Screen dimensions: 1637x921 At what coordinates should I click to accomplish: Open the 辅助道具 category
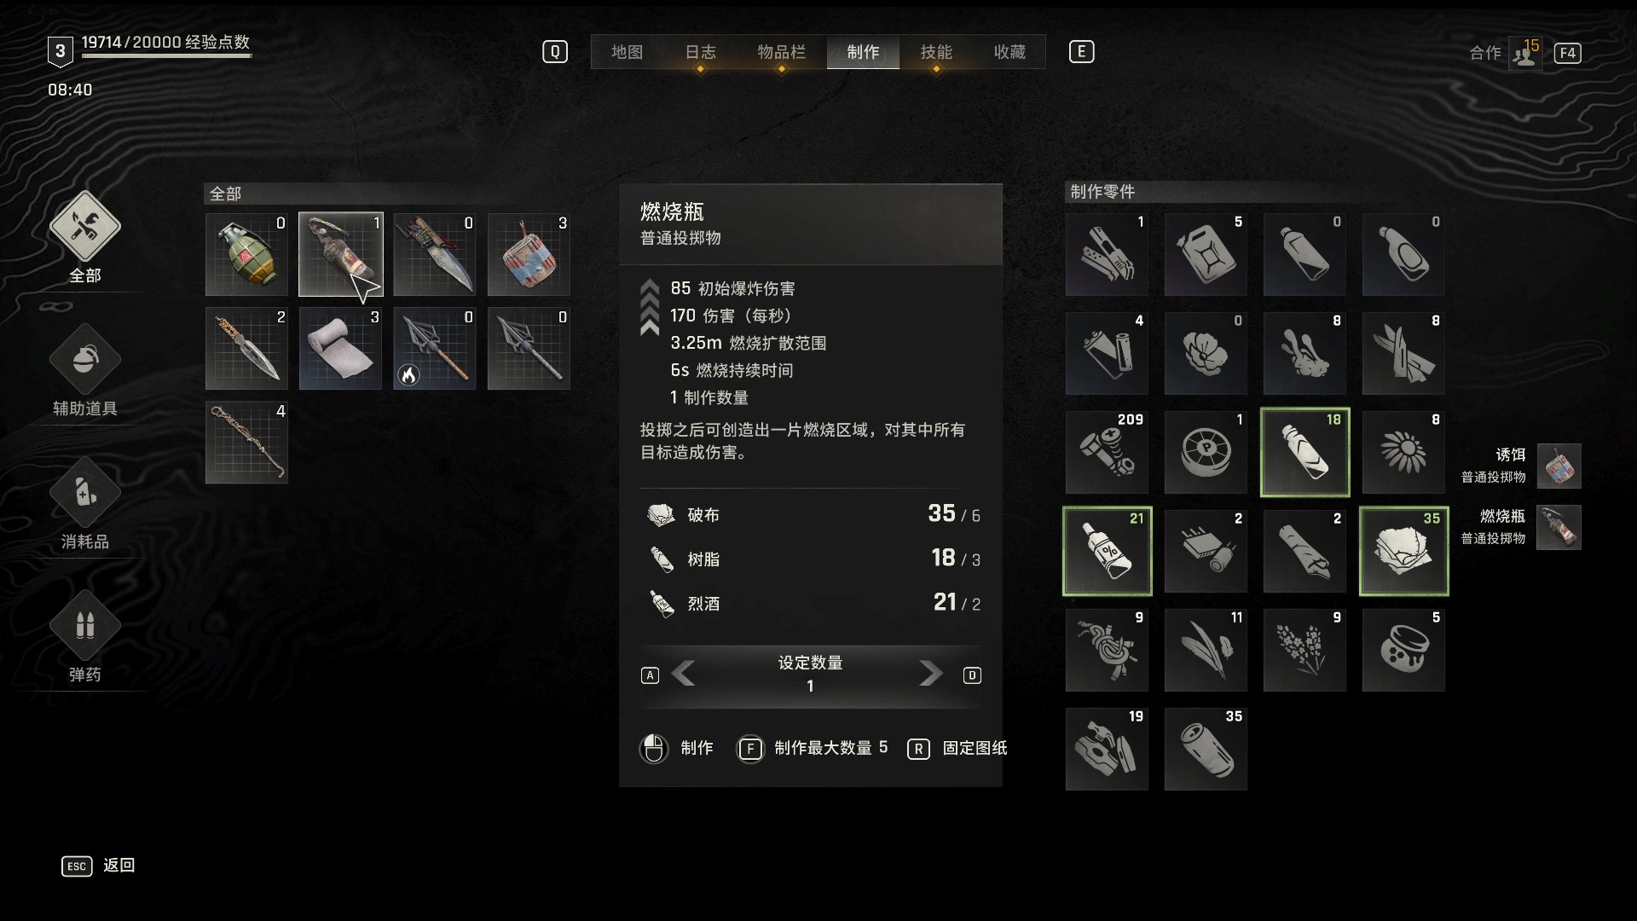[84, 372]
